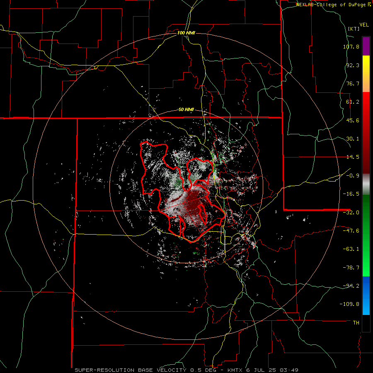Select the -47.6 scale value
This screenshot has height=373, width=373.
pyautogui.click(x=351, y=231)
